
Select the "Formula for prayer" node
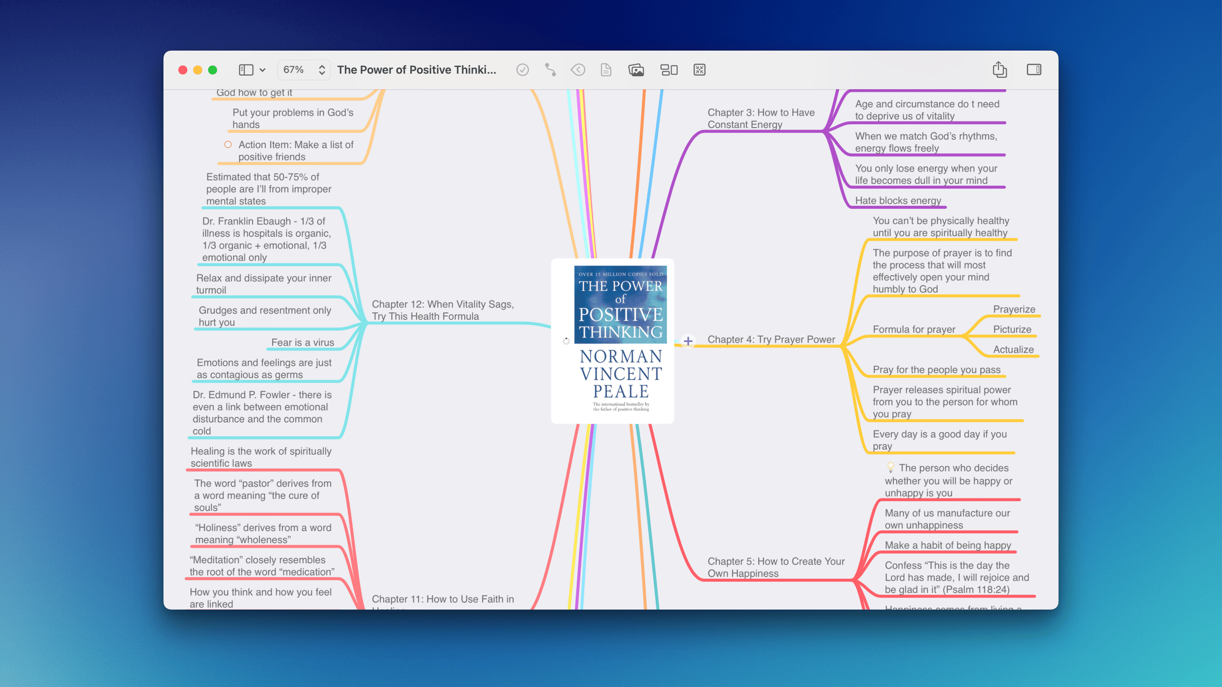tap(914, 329)
